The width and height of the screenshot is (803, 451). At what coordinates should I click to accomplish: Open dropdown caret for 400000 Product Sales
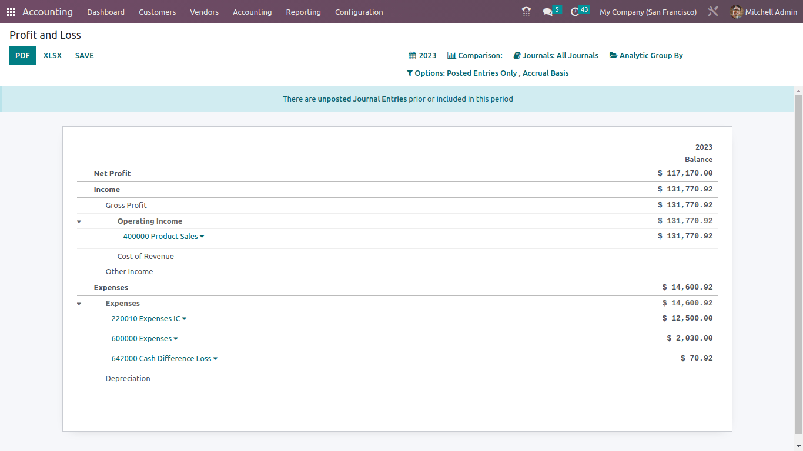[x=202, y=237]
